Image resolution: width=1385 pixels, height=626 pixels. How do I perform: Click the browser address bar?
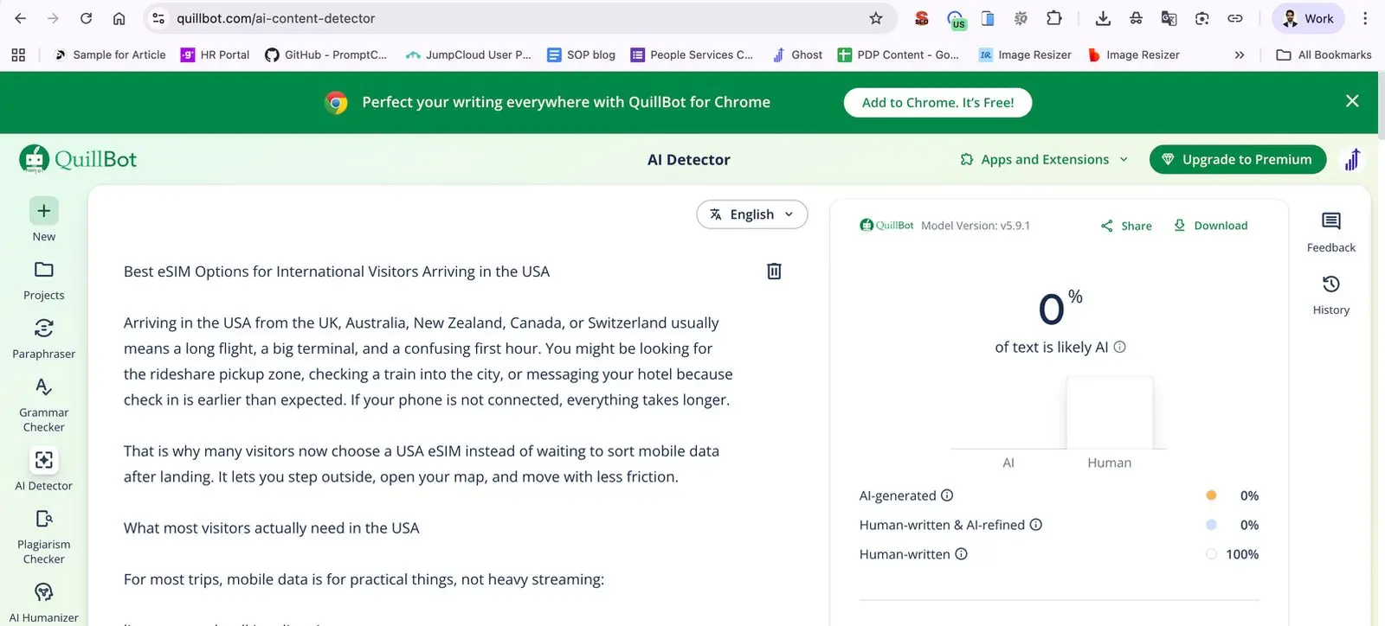click(511, 18)
